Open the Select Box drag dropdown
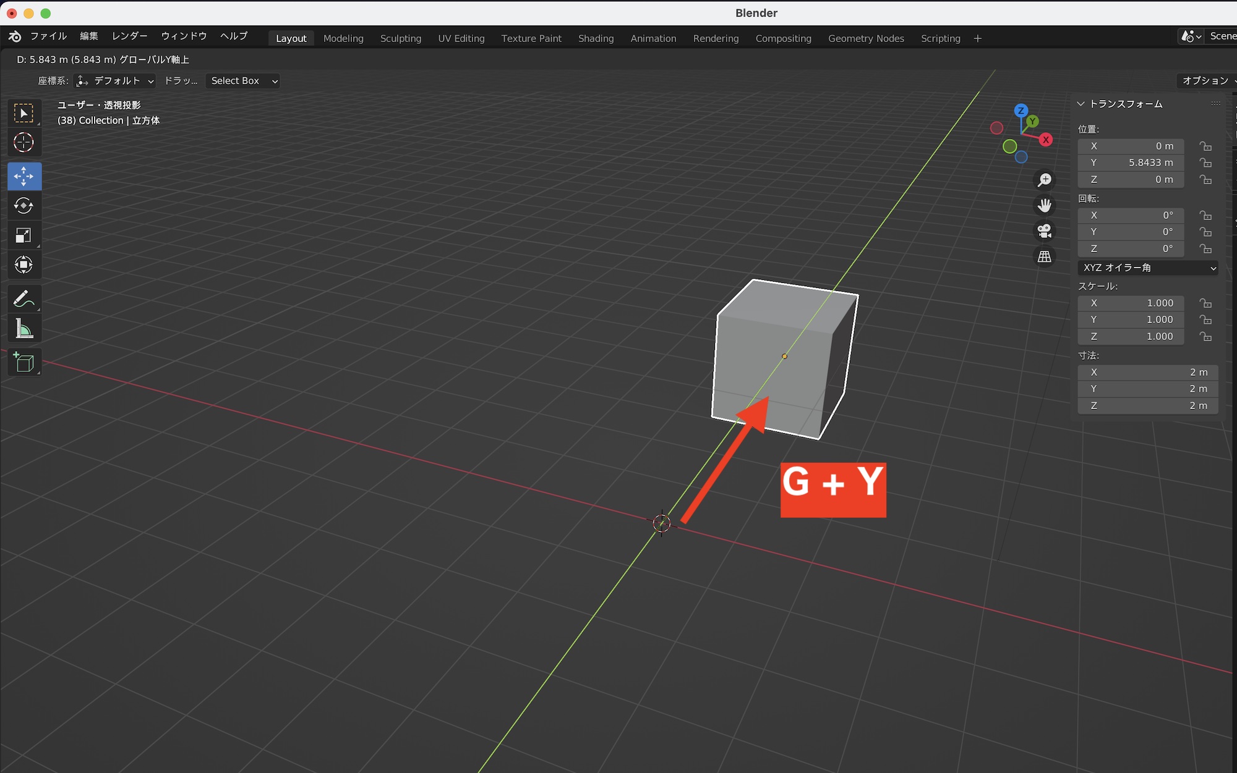Screen dimensions: 1237x773 243,81
